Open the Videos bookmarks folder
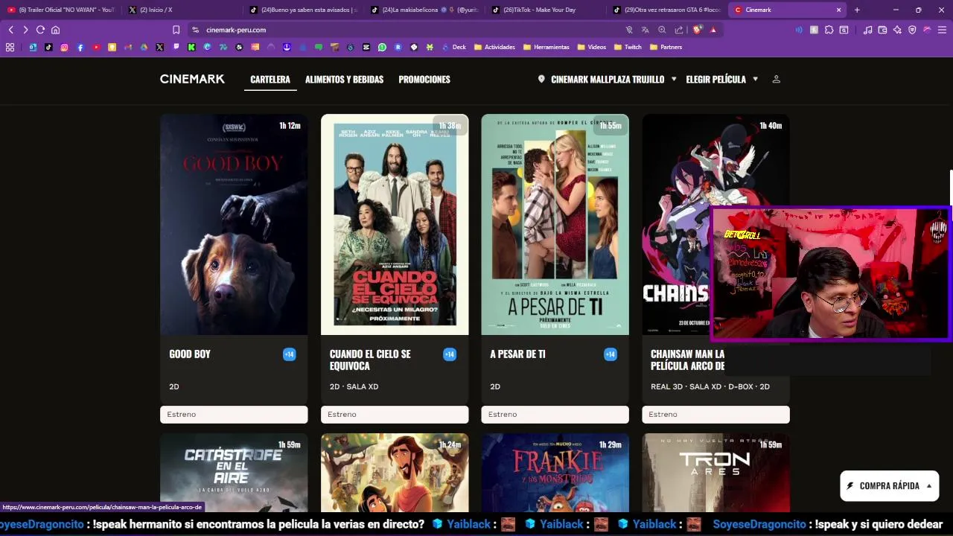Viewport: 953px width, 536px height. pyautogui.click(x=591, y=47)
